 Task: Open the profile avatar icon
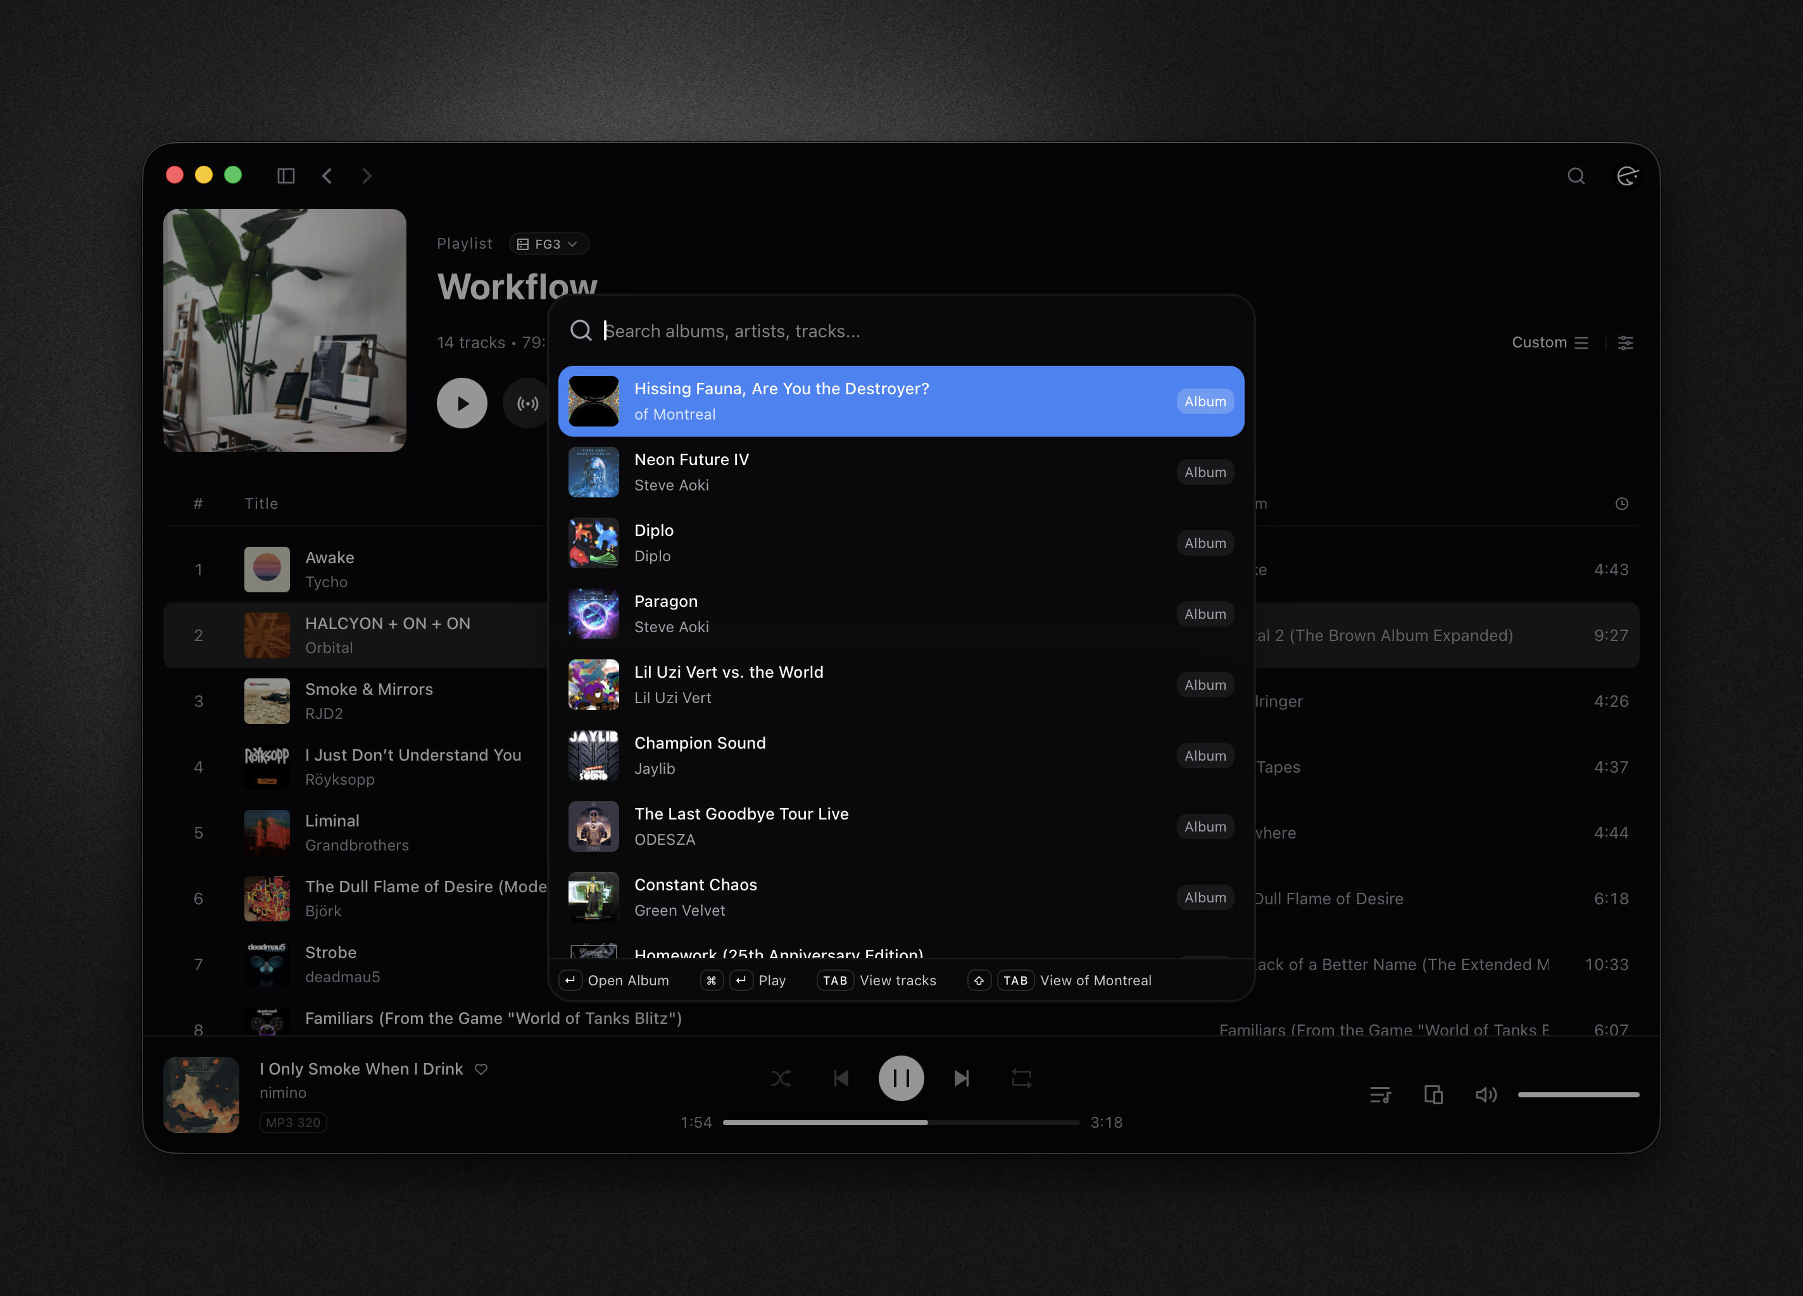click(1626, 176)
